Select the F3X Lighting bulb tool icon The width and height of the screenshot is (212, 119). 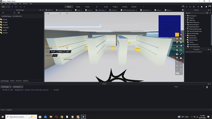click(x=177, y=58)
